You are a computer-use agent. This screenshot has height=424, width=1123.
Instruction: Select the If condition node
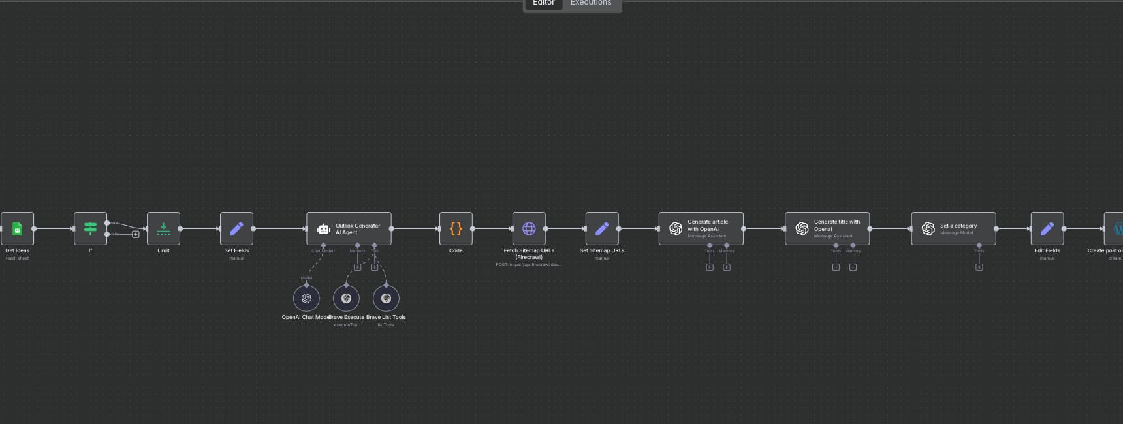tap(90, 228)
